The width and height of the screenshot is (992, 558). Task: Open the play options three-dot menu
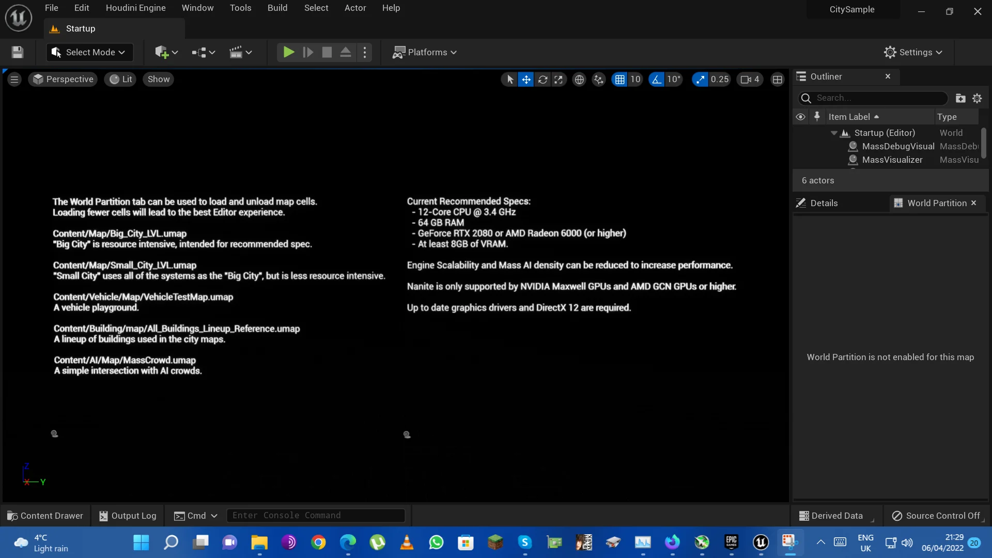(x=365, y=52)
